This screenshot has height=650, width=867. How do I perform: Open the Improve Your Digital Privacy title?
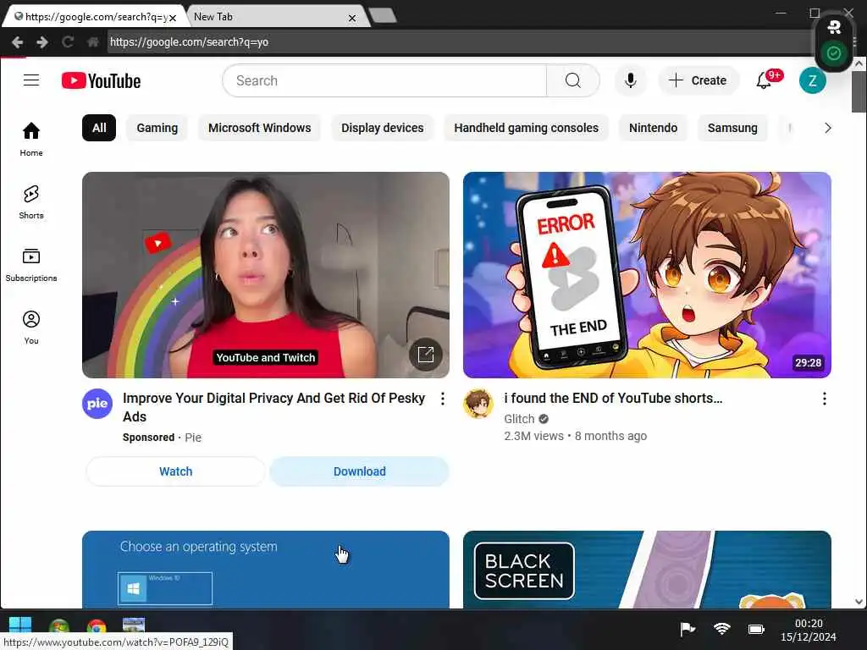pos(273,407)
